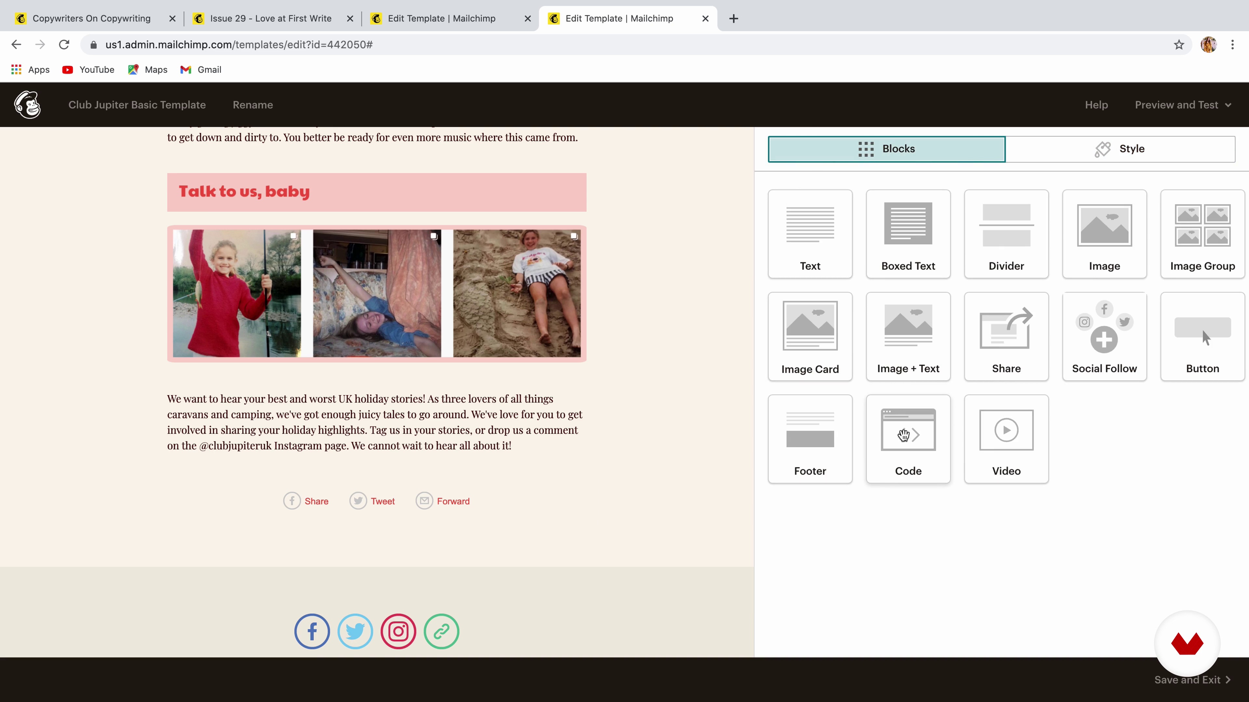Click the Twitter icon in the footer

click(355, 631)
